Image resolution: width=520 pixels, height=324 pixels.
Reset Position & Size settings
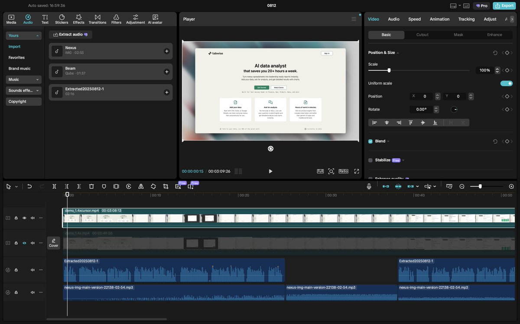click(x=495, y=53)
